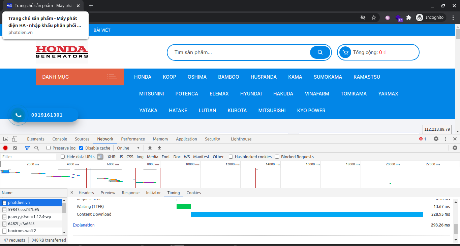Click the Honda Generators logo

(x=62, y=52)
